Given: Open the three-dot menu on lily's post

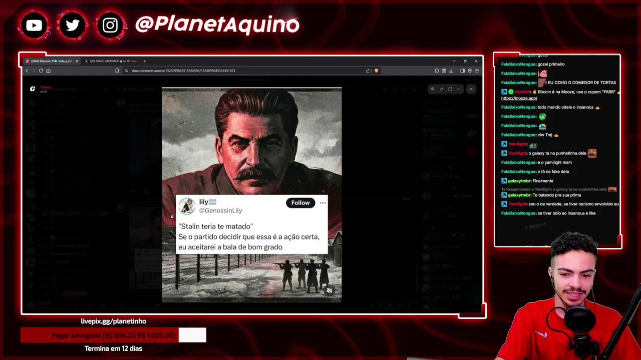Looking at the screenshot, I should [323, 202].
